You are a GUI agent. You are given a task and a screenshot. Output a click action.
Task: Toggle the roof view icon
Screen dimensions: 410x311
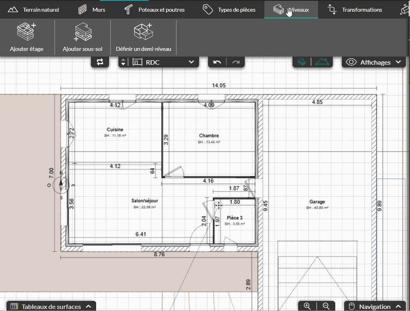tap(323, 62)
